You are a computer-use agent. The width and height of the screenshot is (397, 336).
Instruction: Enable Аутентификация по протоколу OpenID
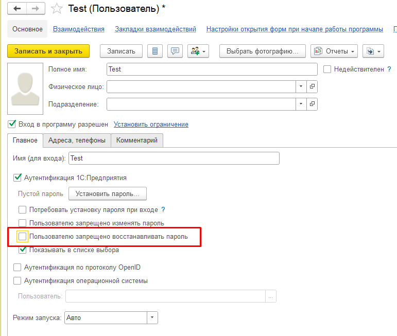pyautogui.click(x=18, y=267)
